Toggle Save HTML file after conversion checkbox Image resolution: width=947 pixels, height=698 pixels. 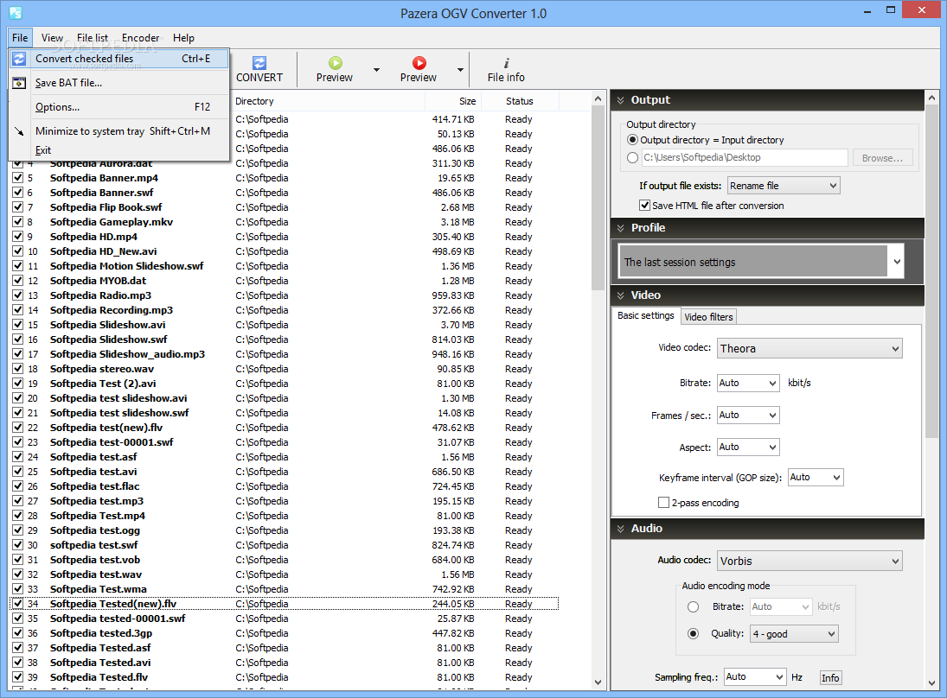(x=645, y=205)
